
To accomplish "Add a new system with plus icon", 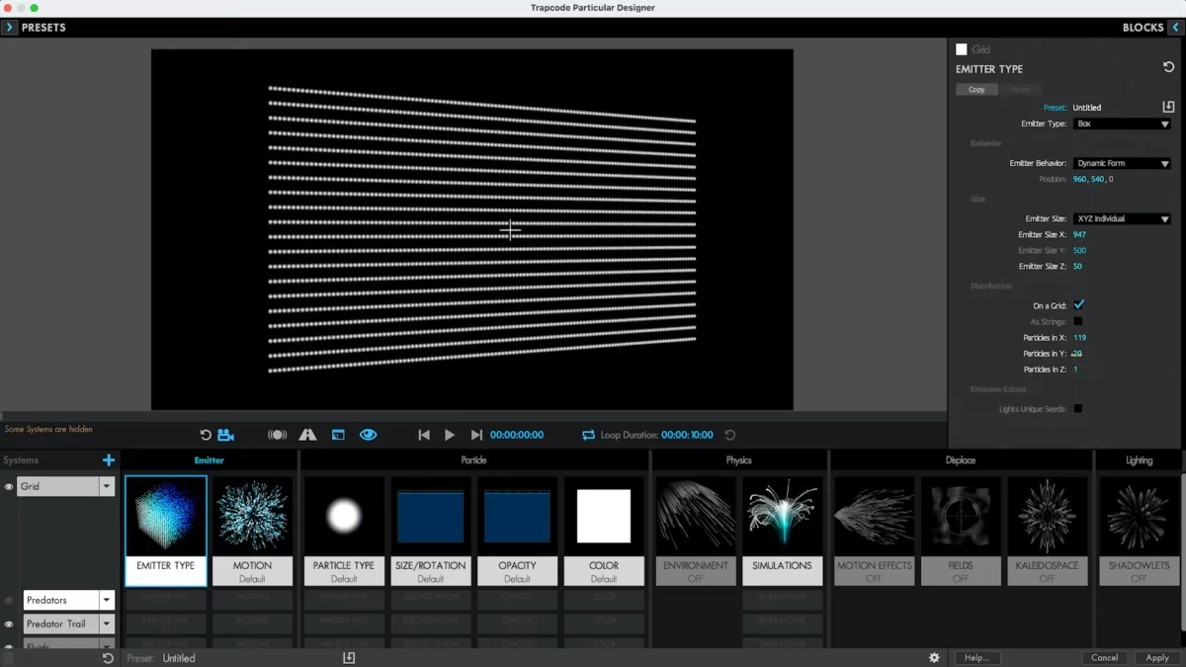I will [109, 460].
